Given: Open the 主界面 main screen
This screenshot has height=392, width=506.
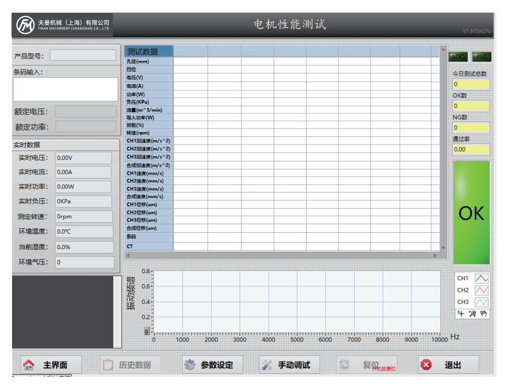Looking at the screenshot, I should 50,365.
